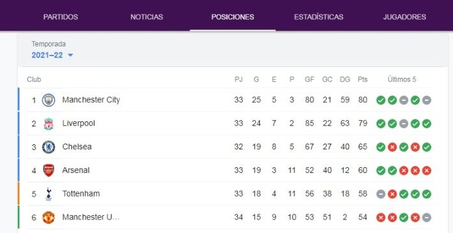Click Liverpool's most recent win indicator
This screenshot has height=233, width=453.
pos(426,124)
